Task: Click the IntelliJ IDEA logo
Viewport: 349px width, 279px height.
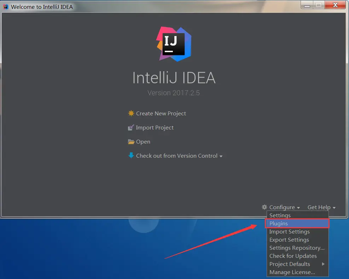Action: point(174,44)
